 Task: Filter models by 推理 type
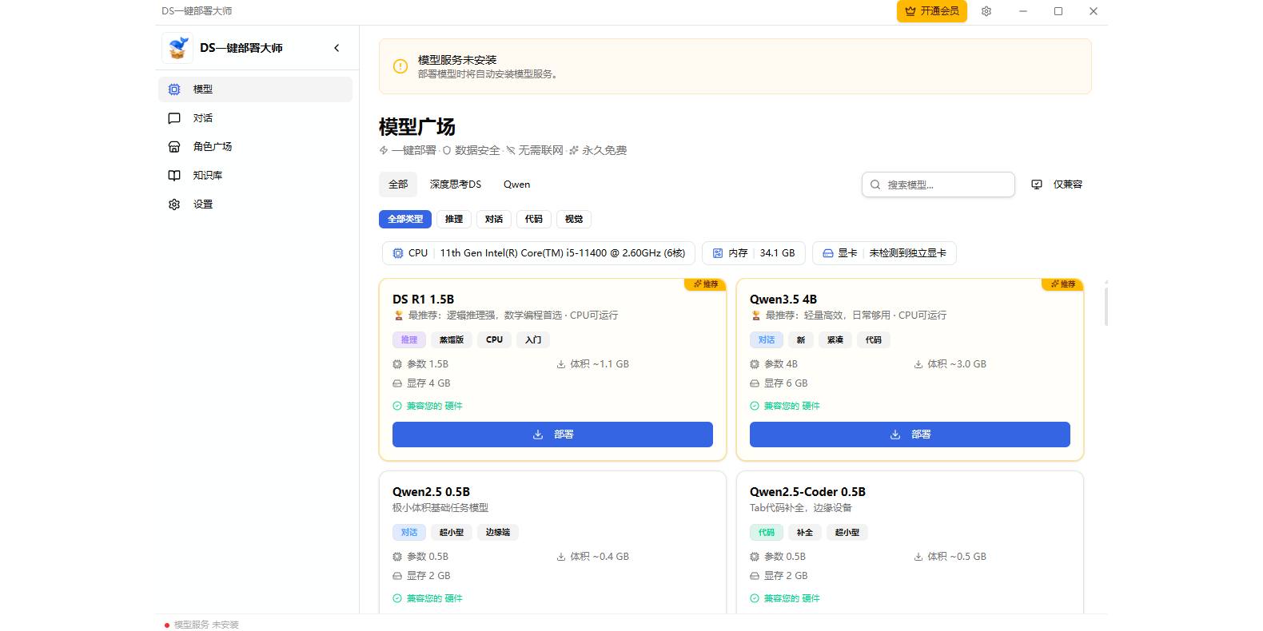tap(454, 219)
